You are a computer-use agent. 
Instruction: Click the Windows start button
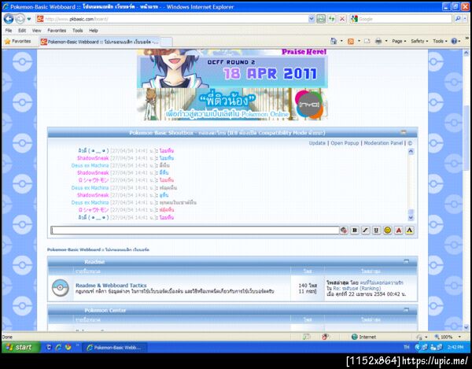tap(20, 347)
